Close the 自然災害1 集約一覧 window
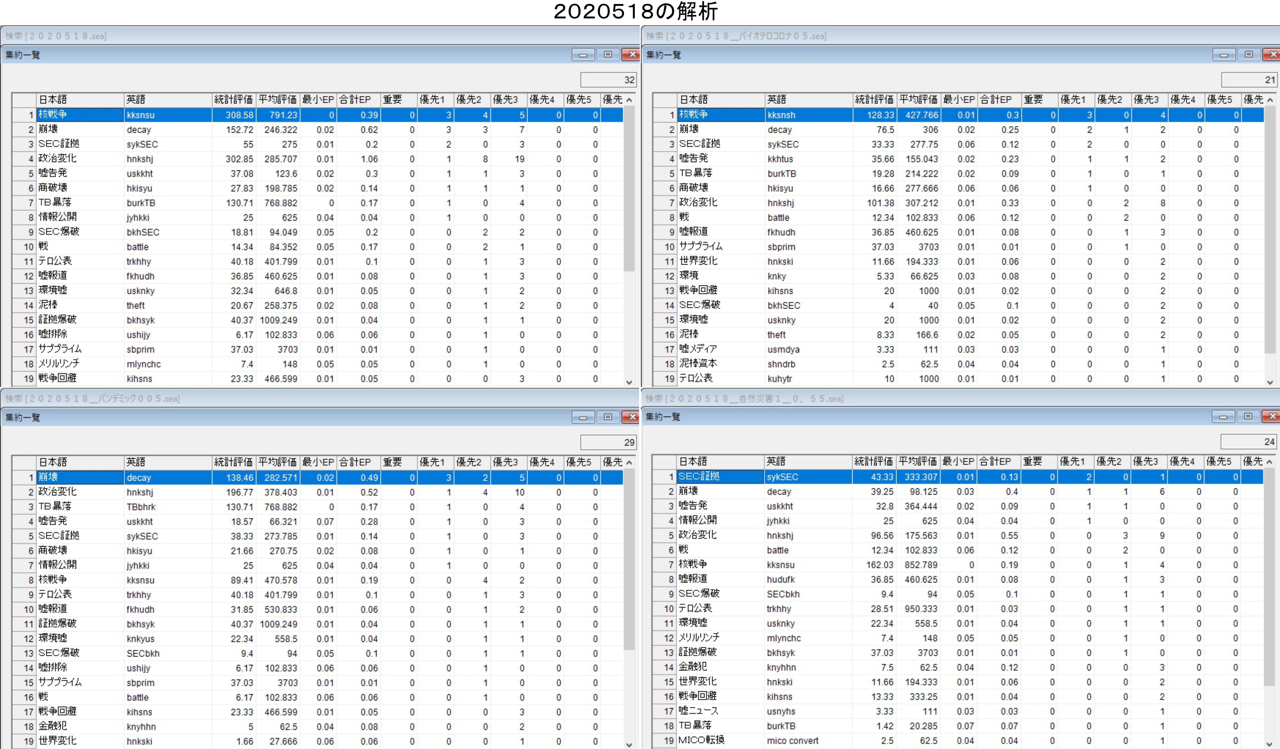1280x749 pixels. tap(1272, 416)
